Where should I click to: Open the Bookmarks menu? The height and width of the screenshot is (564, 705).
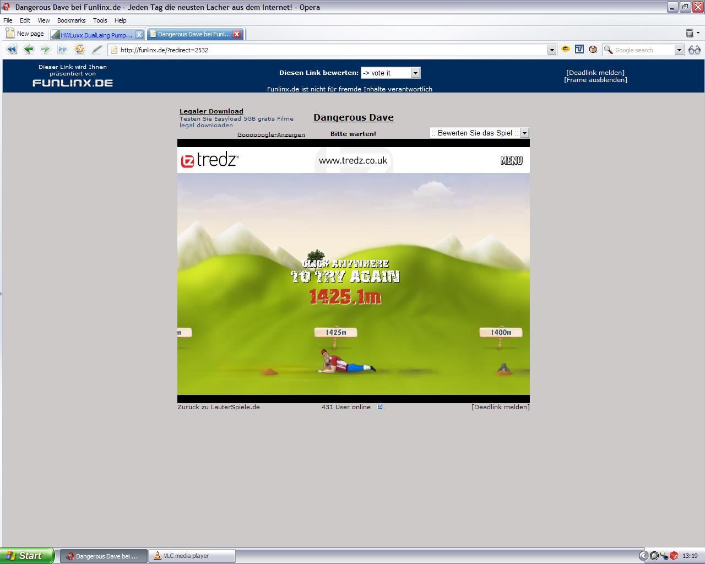[71, 20]
